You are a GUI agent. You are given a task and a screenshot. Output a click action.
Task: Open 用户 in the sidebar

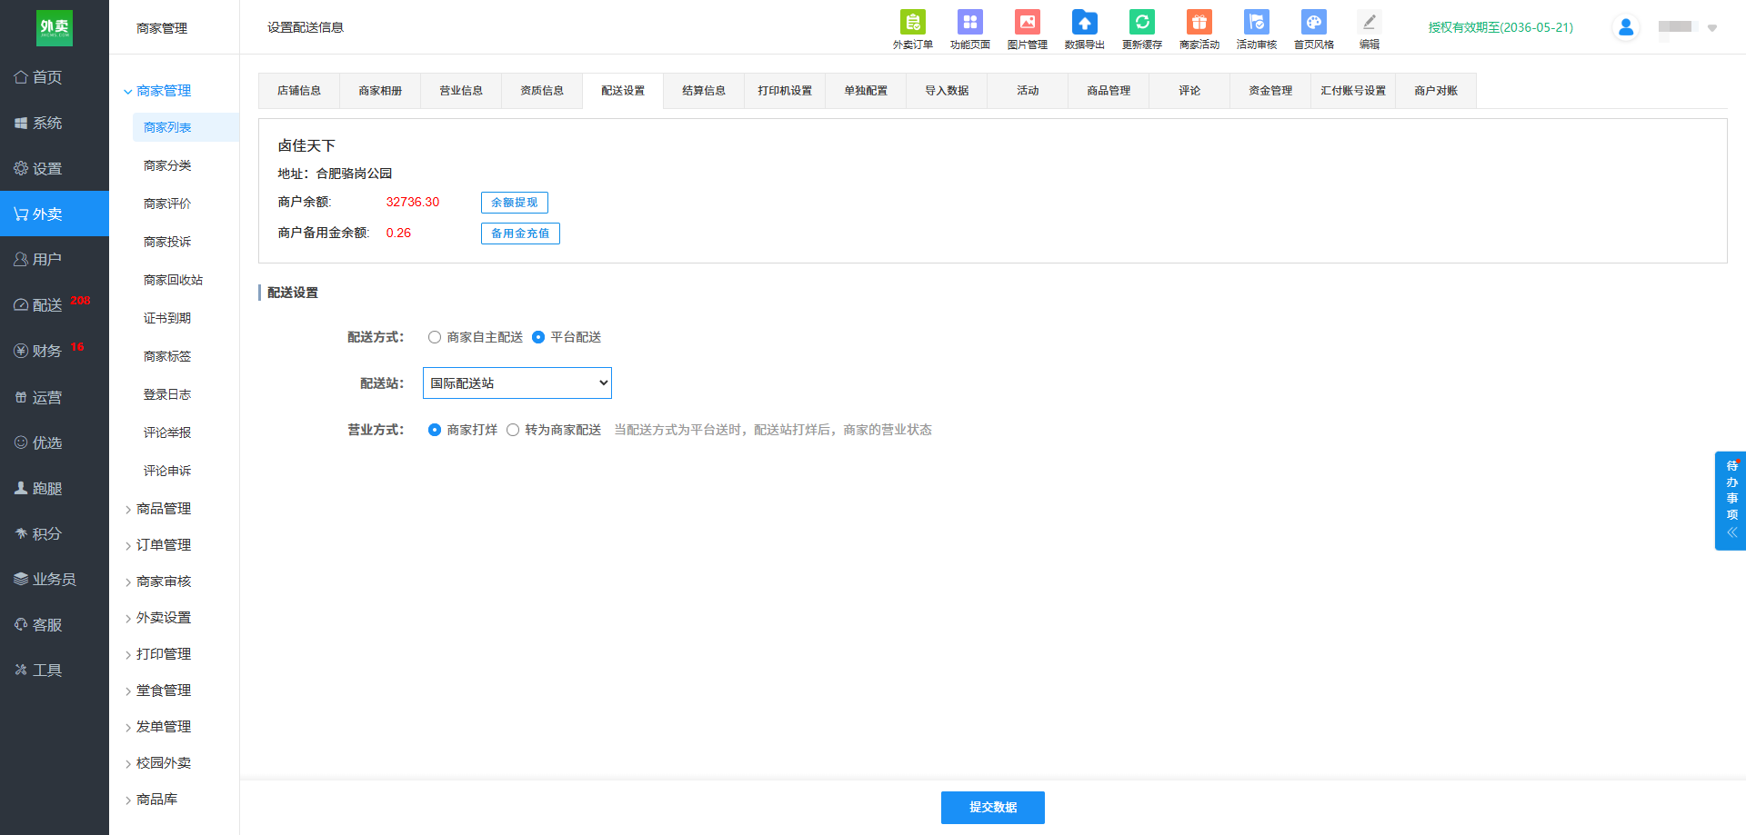pyautogui.click(x=55, y=259)
